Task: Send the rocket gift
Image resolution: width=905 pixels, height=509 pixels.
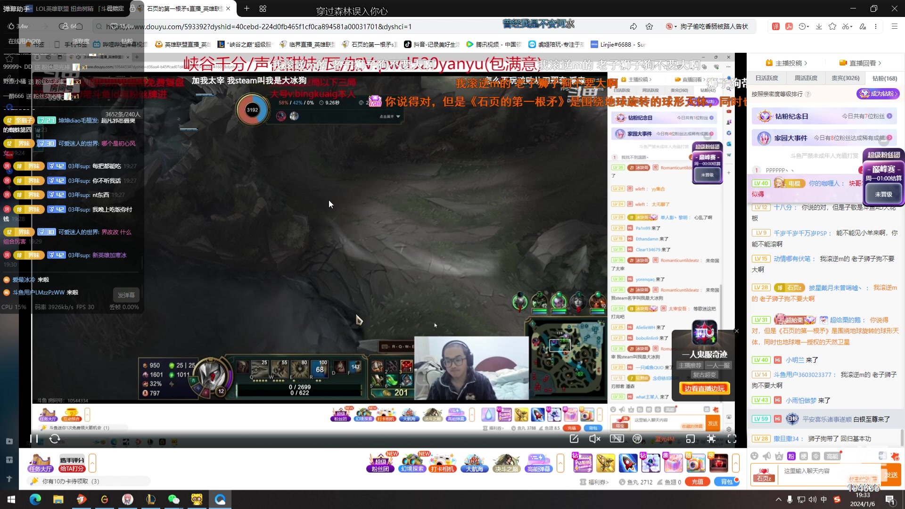Action: coord(628,463)
